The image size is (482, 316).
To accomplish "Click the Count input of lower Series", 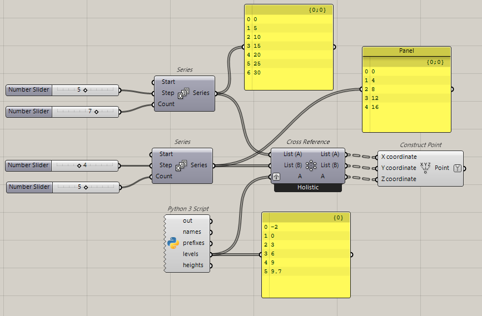I will [x=164, y=176].
